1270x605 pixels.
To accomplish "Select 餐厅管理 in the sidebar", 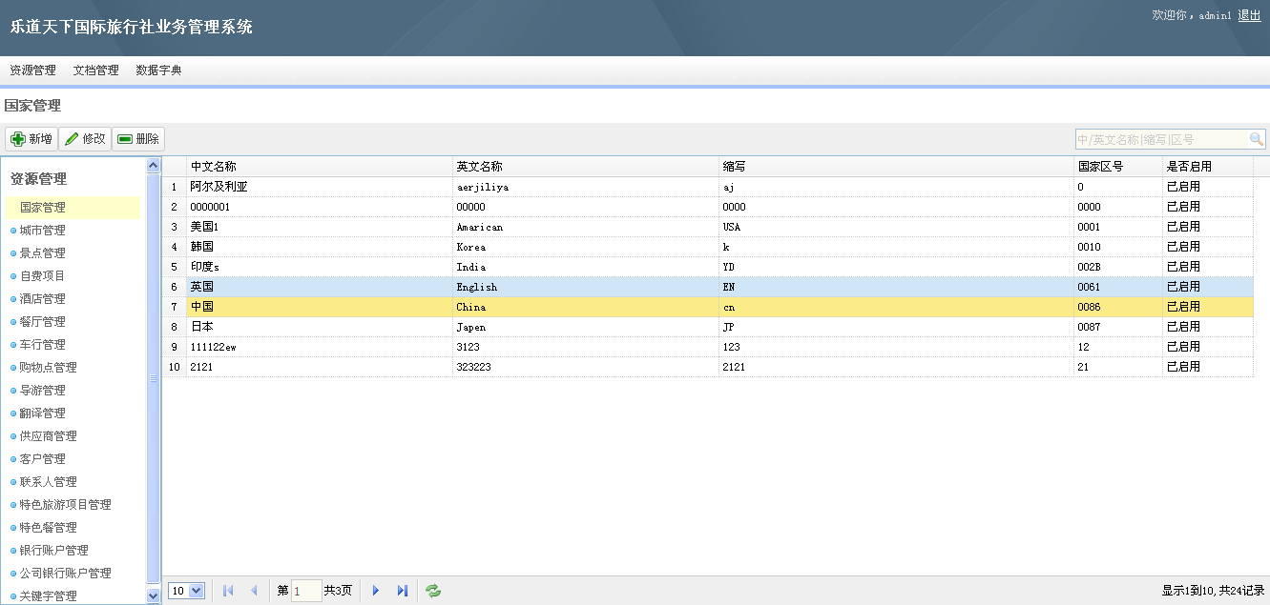I will pos(43,321).
